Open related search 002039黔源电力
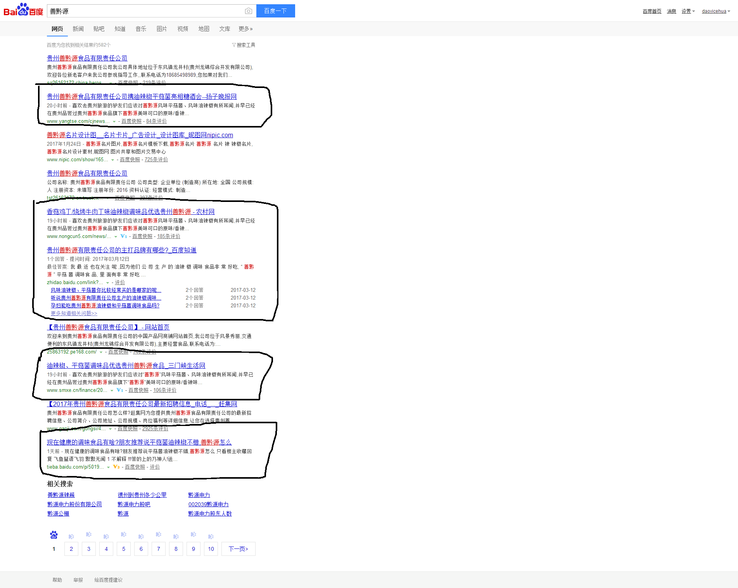The image size is (738, 588). pos(209,504)
